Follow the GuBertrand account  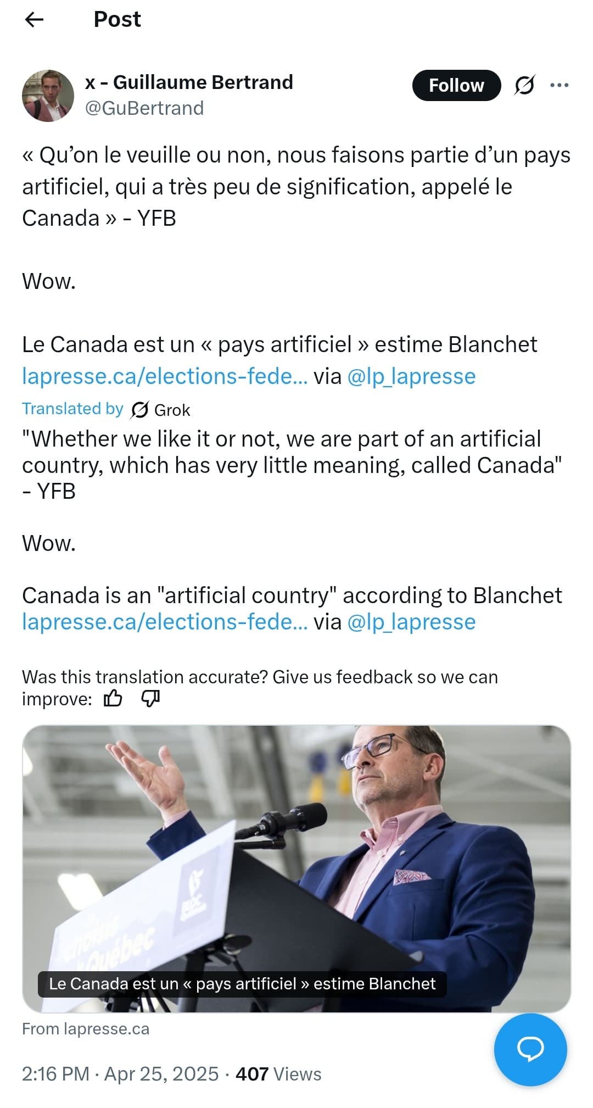coord(456,85)
